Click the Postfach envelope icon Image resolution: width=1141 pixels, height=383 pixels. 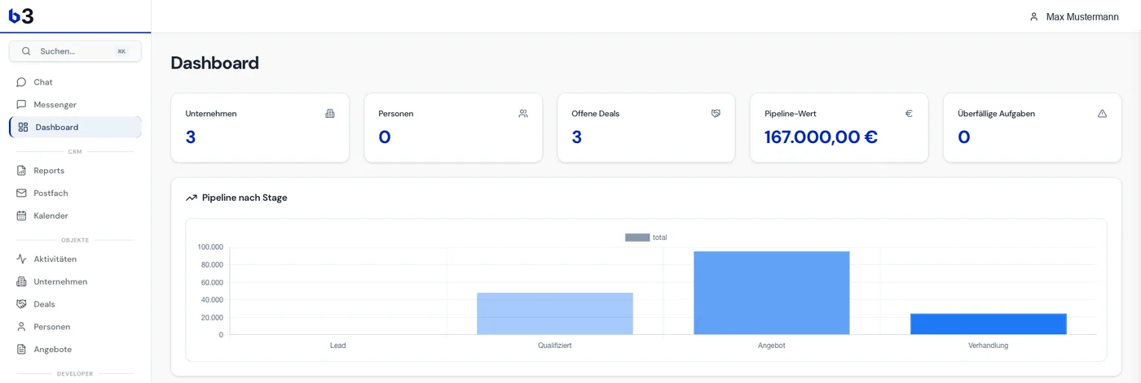[21, 194]
